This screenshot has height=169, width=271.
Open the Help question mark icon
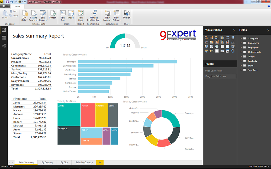(x=269, y=6)
